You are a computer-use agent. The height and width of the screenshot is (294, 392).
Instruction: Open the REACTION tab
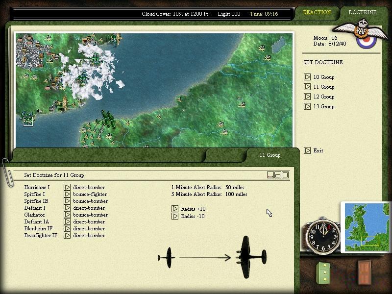click(317, 12)
